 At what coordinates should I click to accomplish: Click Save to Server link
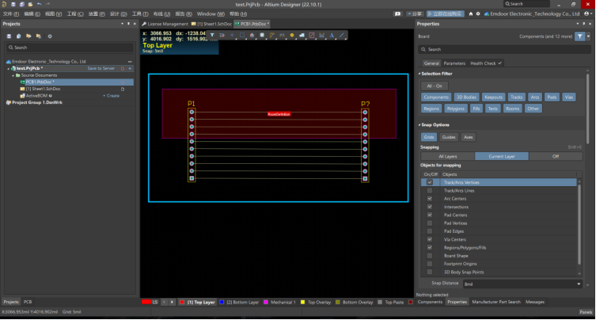click(x=101, y=68)
